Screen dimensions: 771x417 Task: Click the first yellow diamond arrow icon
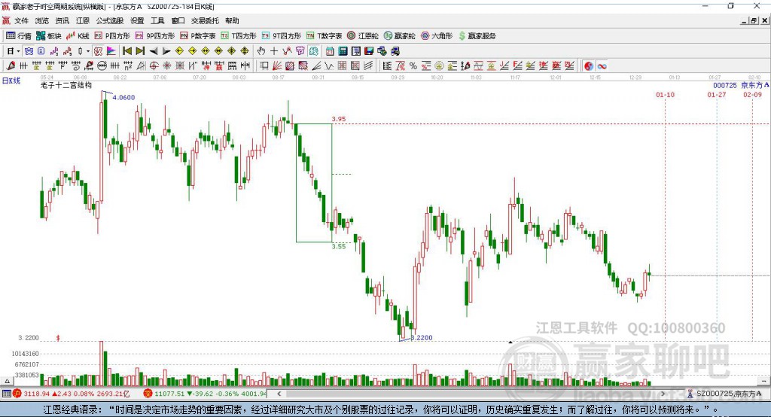[179, 51]
